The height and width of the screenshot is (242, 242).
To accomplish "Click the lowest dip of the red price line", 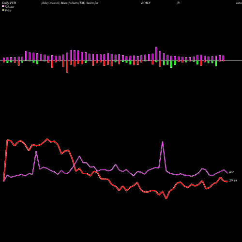I will (166, 198).
